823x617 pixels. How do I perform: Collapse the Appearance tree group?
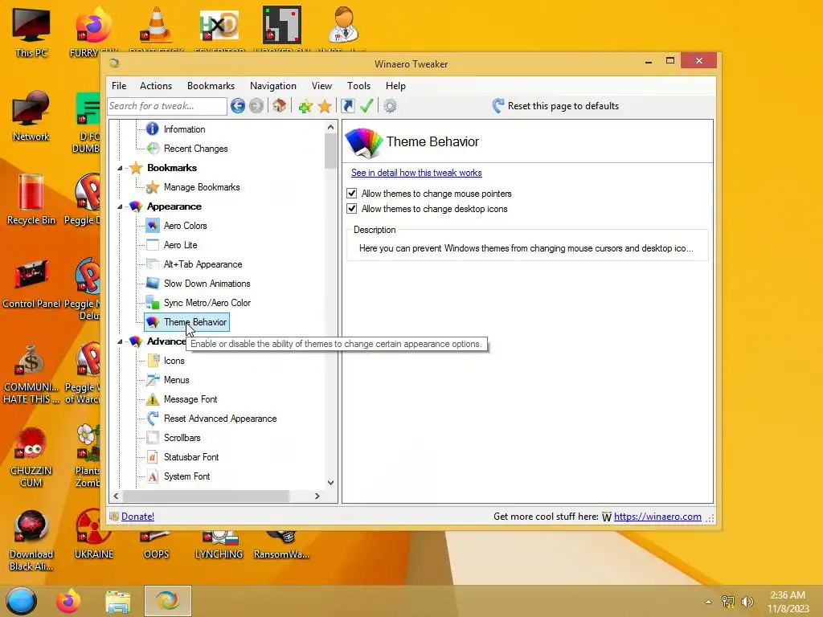(x=121, y=206)
